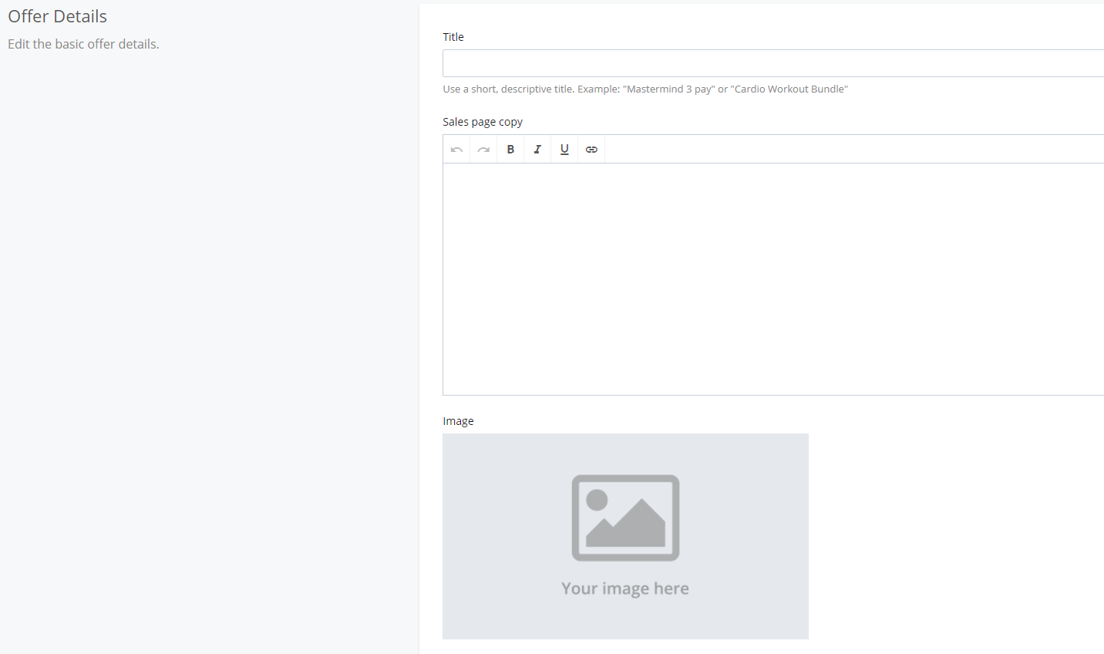Viewport: 1104px width, 654px height.
Task: Insert a hyperlink using the link icon
Action: [591, 150]
